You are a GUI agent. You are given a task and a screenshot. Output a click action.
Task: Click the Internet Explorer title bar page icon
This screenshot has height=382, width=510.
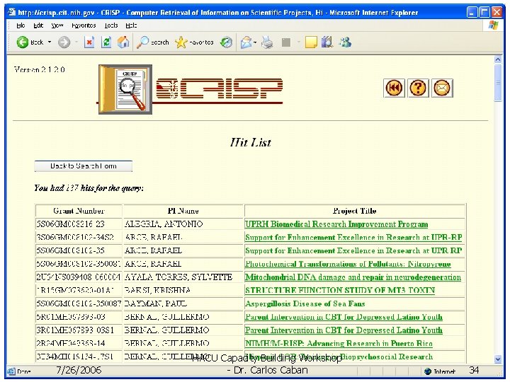point(12,12)
